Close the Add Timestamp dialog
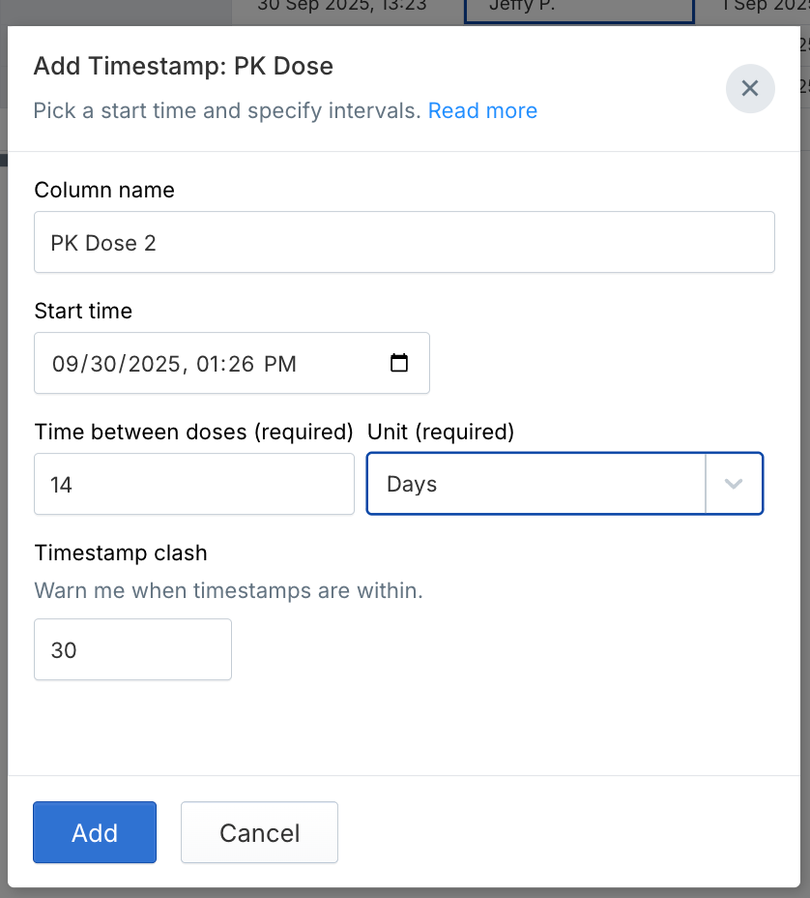The image size is (810, 898). click(750, 89)
